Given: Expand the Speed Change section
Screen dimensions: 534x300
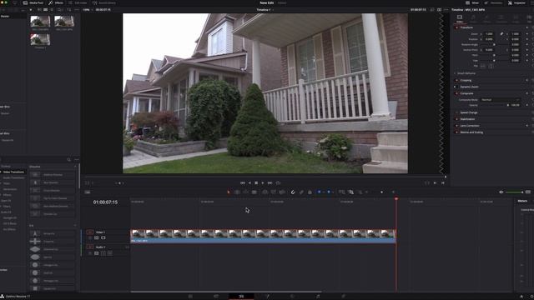Looking at the screenshot, I should (x=469, y=112).
